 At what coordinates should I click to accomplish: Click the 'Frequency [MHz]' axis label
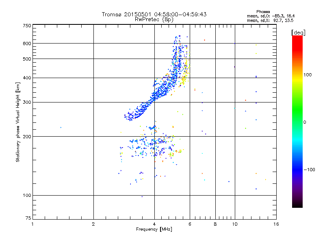(x=154, y=229)
